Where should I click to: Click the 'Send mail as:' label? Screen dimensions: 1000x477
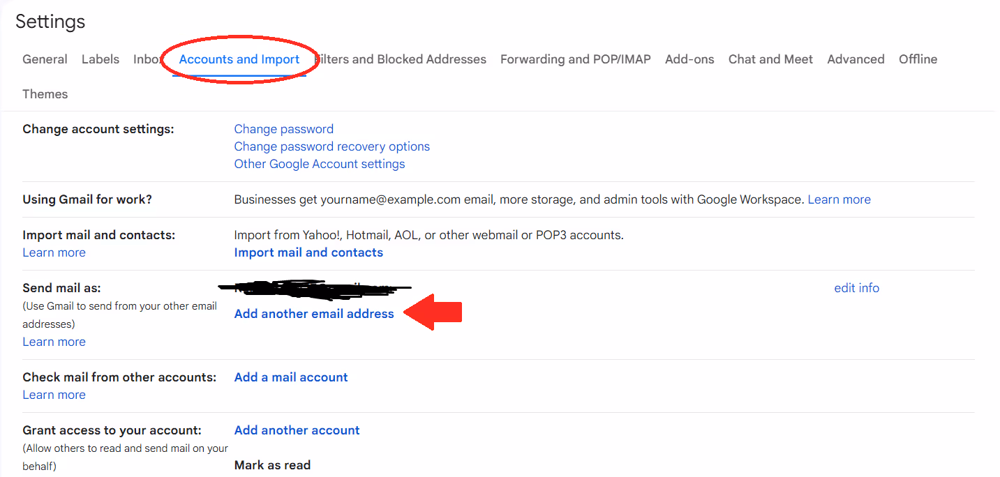pos(62,288)
